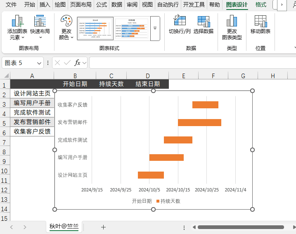
Task: Click the orange bar for 完成软件测试
Action: [x=178, y=140]
